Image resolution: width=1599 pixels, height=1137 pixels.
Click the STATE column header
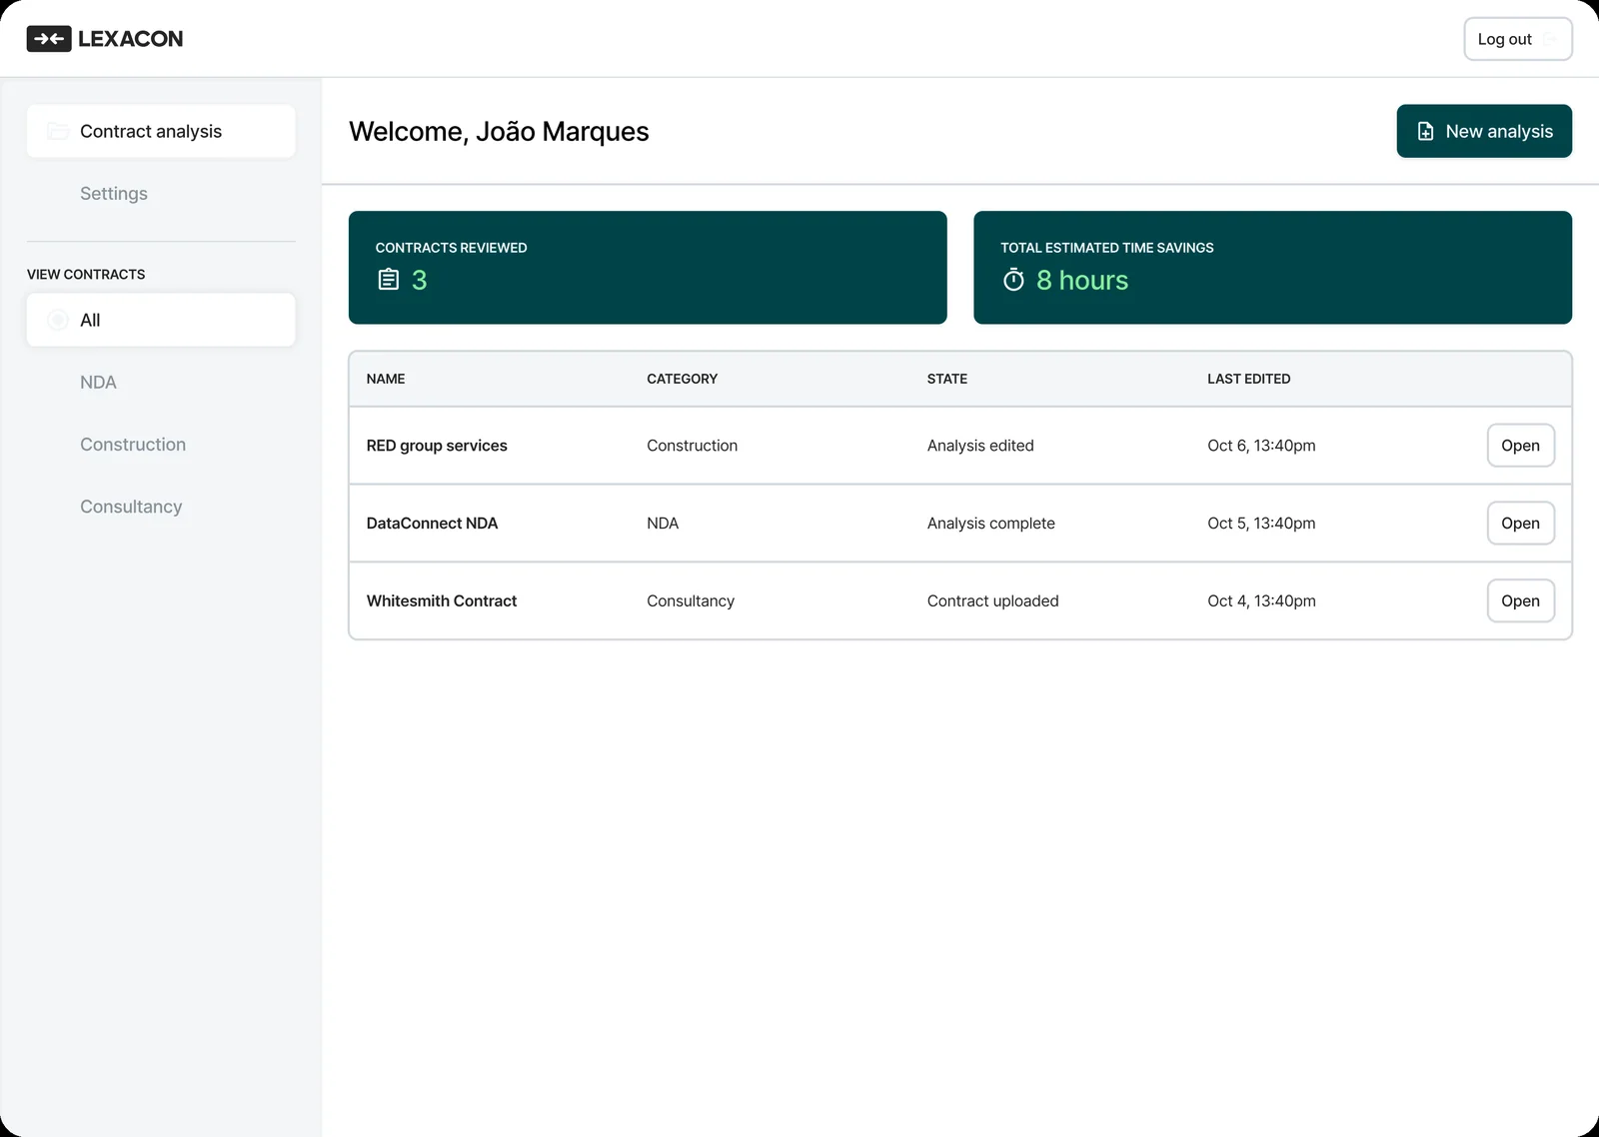(947, 379)
